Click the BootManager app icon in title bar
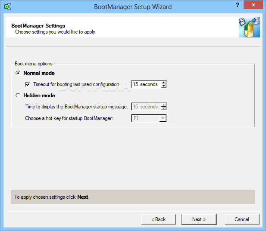266x231 pixels. coord(7,6)
